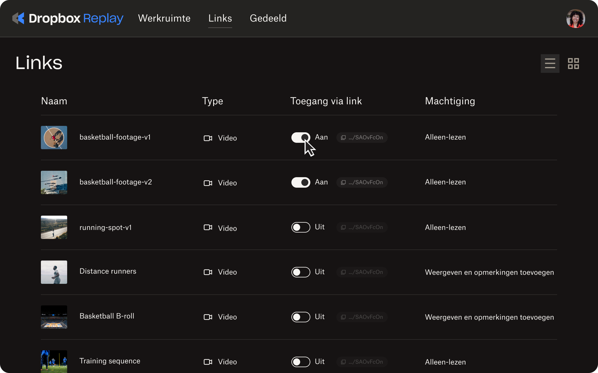598x373 pixels.
Task: Click the Machtiging column header
Action: (x=450, y=101)
